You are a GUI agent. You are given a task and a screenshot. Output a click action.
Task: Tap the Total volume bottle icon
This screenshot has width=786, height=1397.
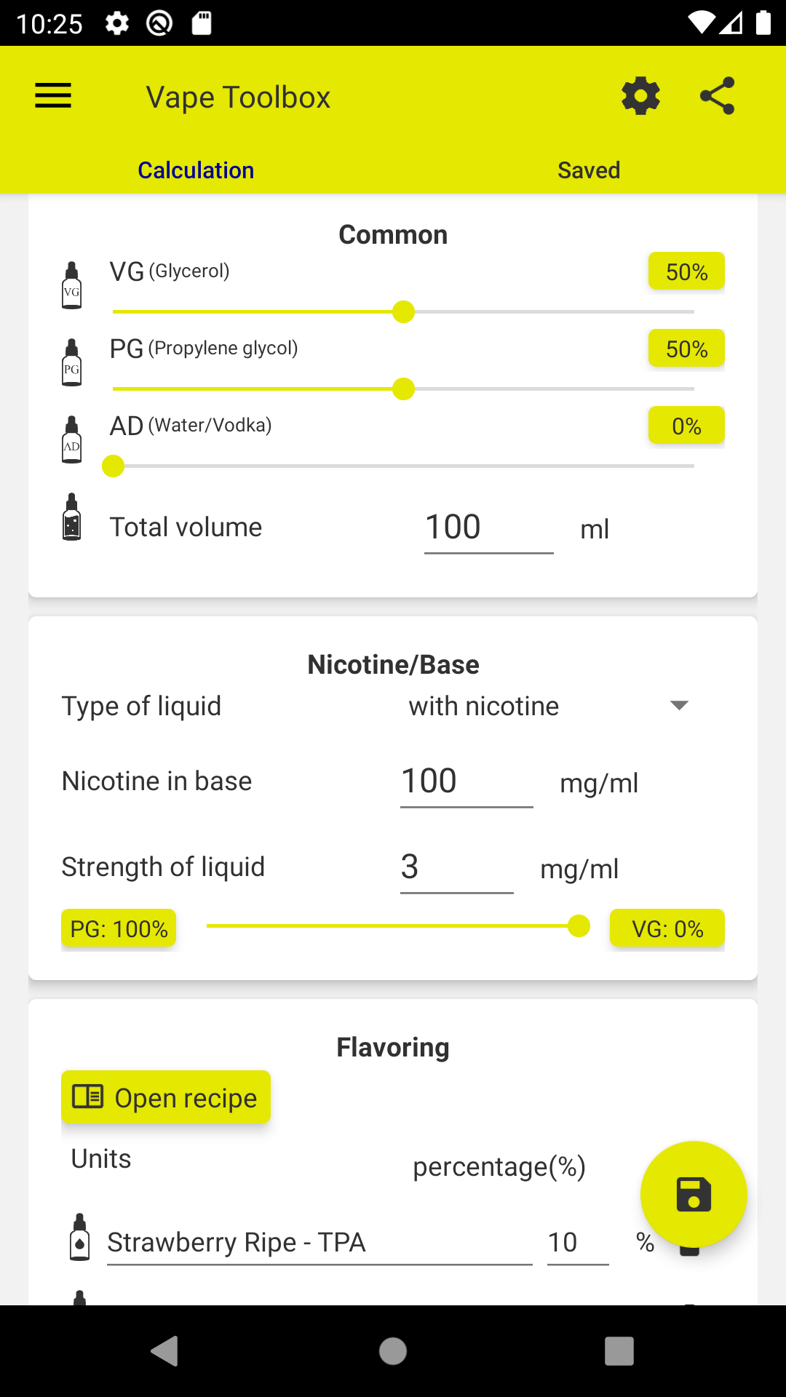[71, 517]
